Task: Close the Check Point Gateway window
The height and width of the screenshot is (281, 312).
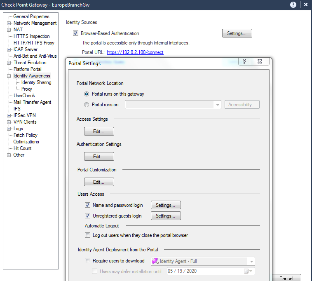Action: 306,5
